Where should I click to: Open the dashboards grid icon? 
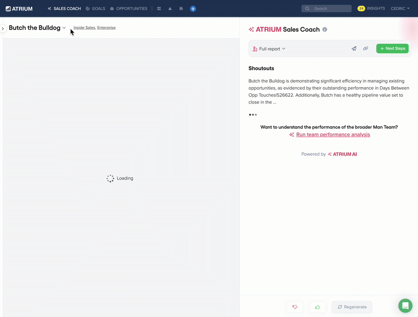click(159, 8)
